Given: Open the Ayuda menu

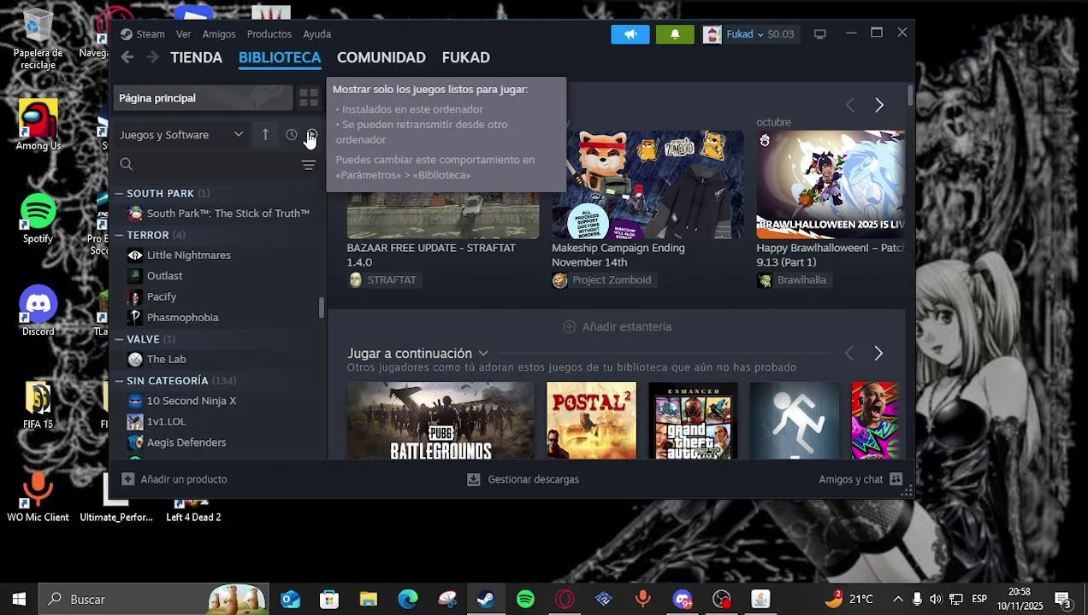Looking at the screenshot, I should click(317, 34).
